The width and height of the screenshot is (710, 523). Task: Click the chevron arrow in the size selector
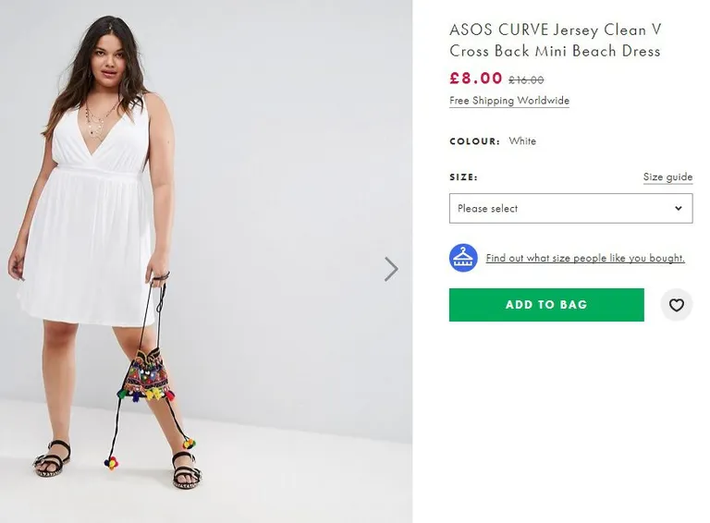[678, 208]
